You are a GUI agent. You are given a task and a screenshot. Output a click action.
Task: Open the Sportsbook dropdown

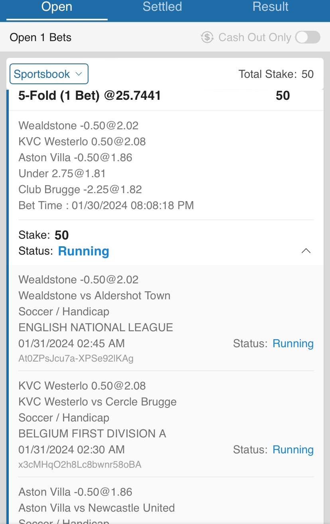point(49,74)
